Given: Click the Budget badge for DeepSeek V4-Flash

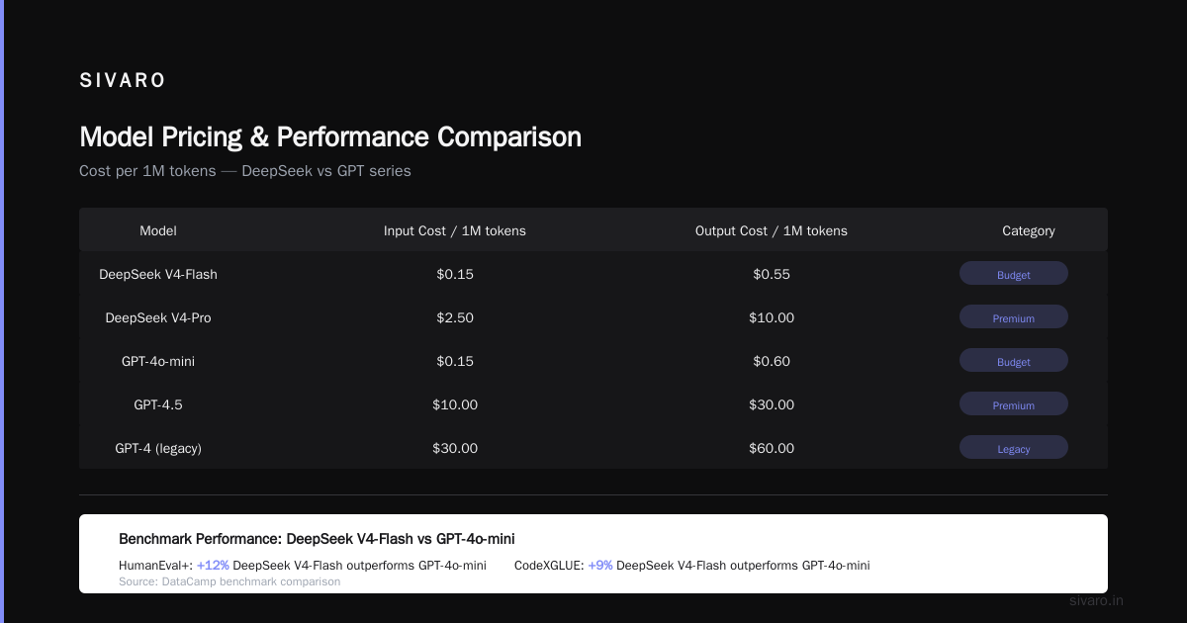Looking at the screenshot, I should pos(1014,274).
